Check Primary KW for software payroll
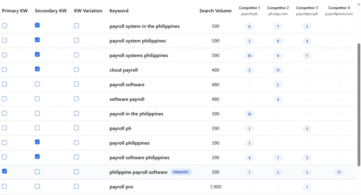 pos(4,99)
